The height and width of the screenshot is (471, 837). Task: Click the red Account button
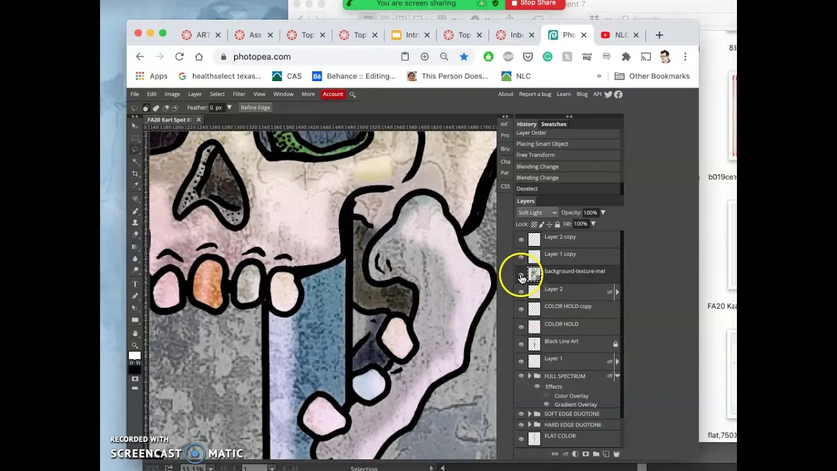(x=333, y=94)
